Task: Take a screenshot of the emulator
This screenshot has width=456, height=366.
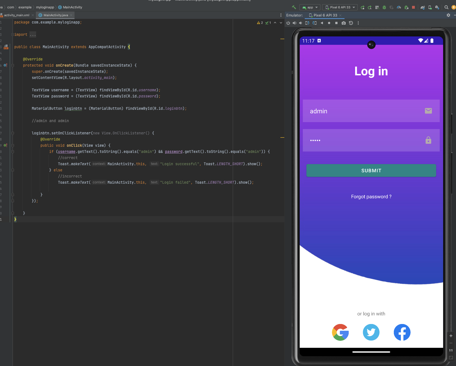Action: point(344,23)
